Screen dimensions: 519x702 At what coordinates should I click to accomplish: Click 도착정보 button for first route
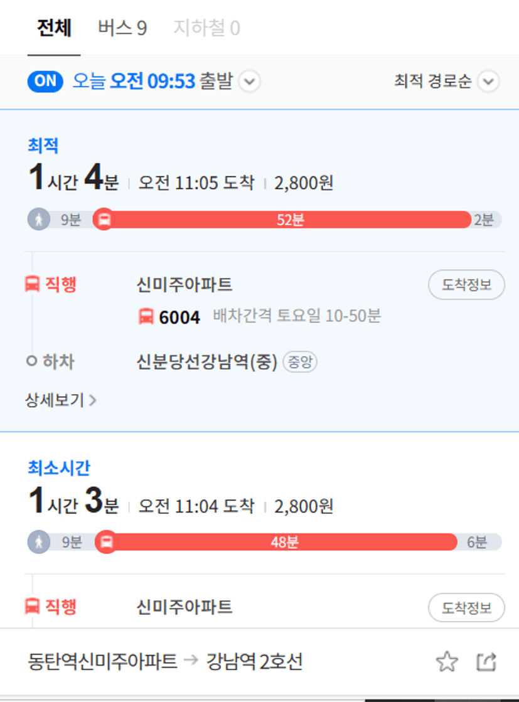pos(467,285)
